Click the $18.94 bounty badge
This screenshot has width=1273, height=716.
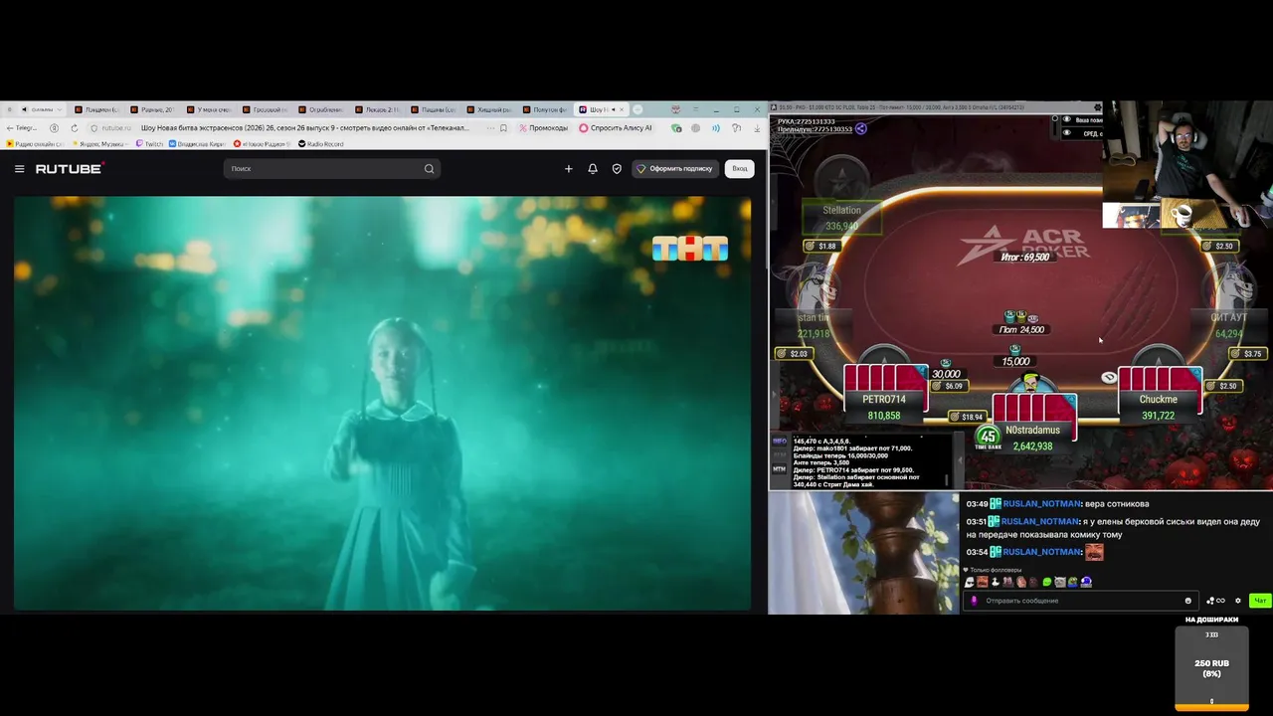[966, 417]
